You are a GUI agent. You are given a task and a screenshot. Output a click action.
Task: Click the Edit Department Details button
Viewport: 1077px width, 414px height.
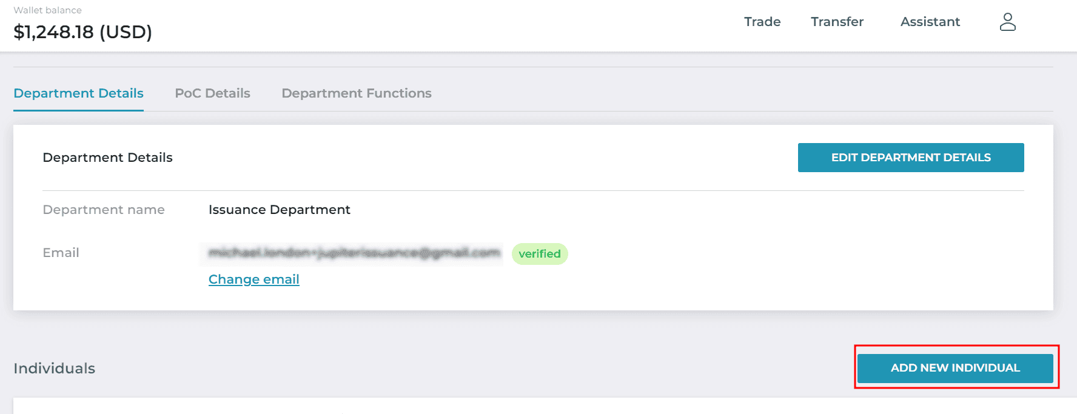pyautogui.click(x=911, y=158)
